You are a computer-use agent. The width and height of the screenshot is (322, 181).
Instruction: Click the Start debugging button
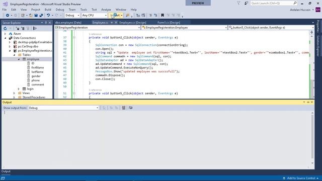click(x=115, y=16)
